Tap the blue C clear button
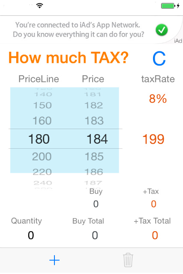This screenshot has height=274, width=183. pyautogui.click(x=159, y=59)
